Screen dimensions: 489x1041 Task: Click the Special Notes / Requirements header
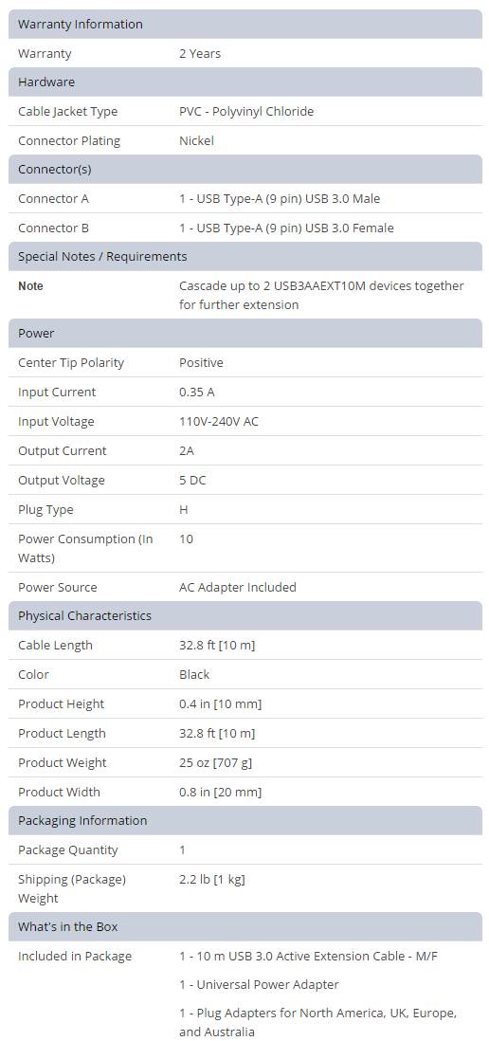point(244,256)
